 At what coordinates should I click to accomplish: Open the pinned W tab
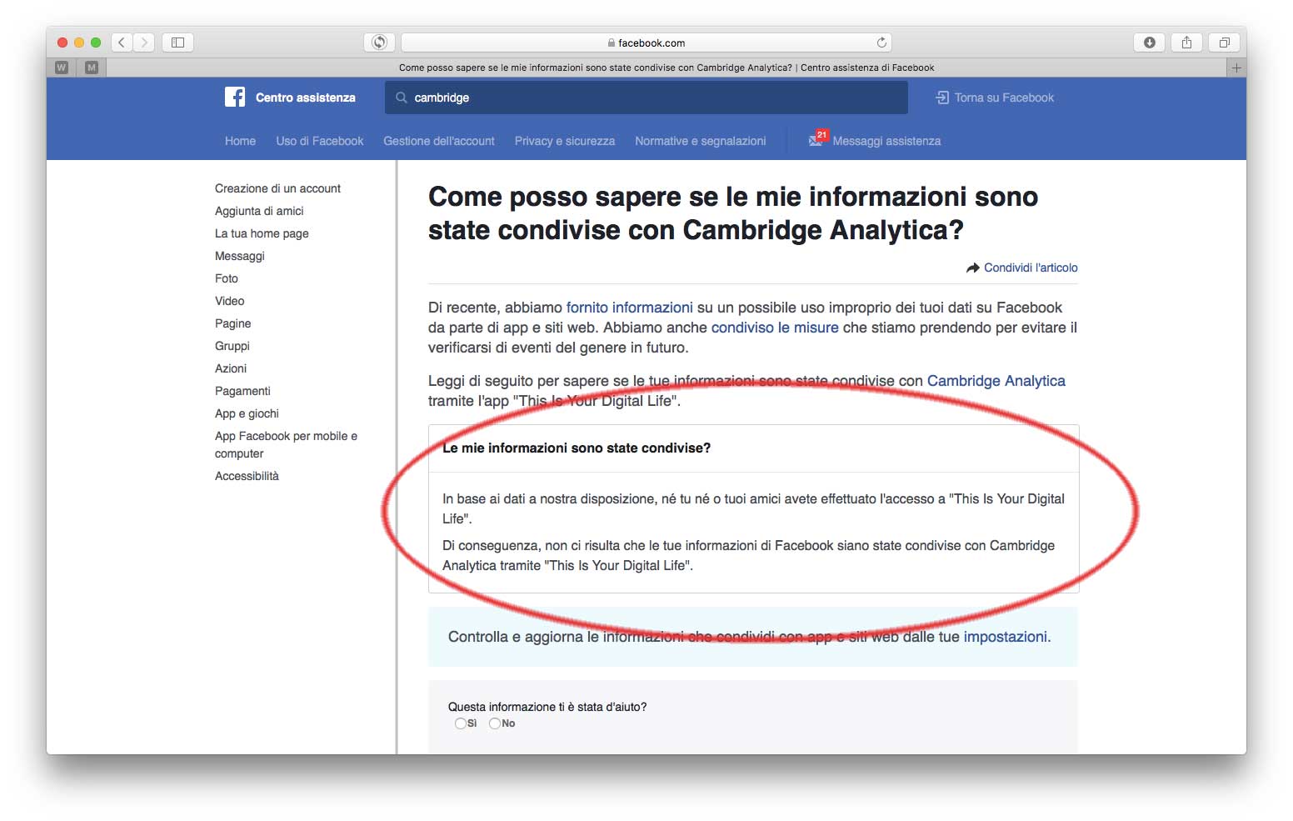click(x=62, y=68)
